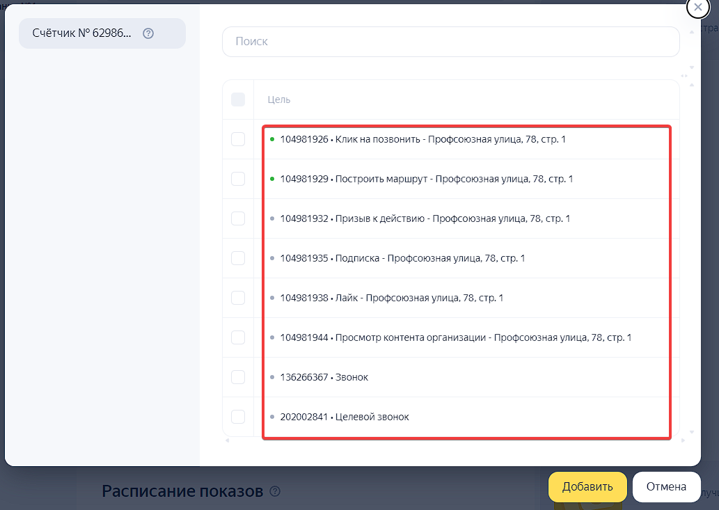Screen dimensions: 719x510
Task: Click the Отмена button
Action: tap(666, 486)
